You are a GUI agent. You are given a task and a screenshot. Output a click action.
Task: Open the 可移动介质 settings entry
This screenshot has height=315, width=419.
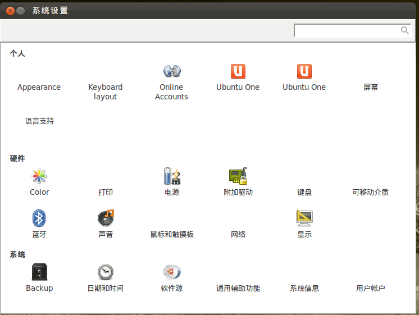tap(370, 192)
